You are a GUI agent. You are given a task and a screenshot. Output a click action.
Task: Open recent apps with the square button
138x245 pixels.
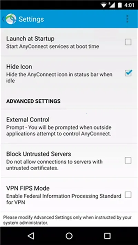pyautogui.click(x=107, y=236)
